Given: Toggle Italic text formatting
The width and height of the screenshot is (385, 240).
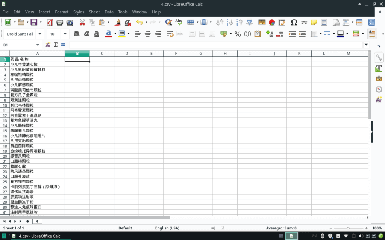Looking at the screenshot, I should pyautogui.click(x=86, y=34).
